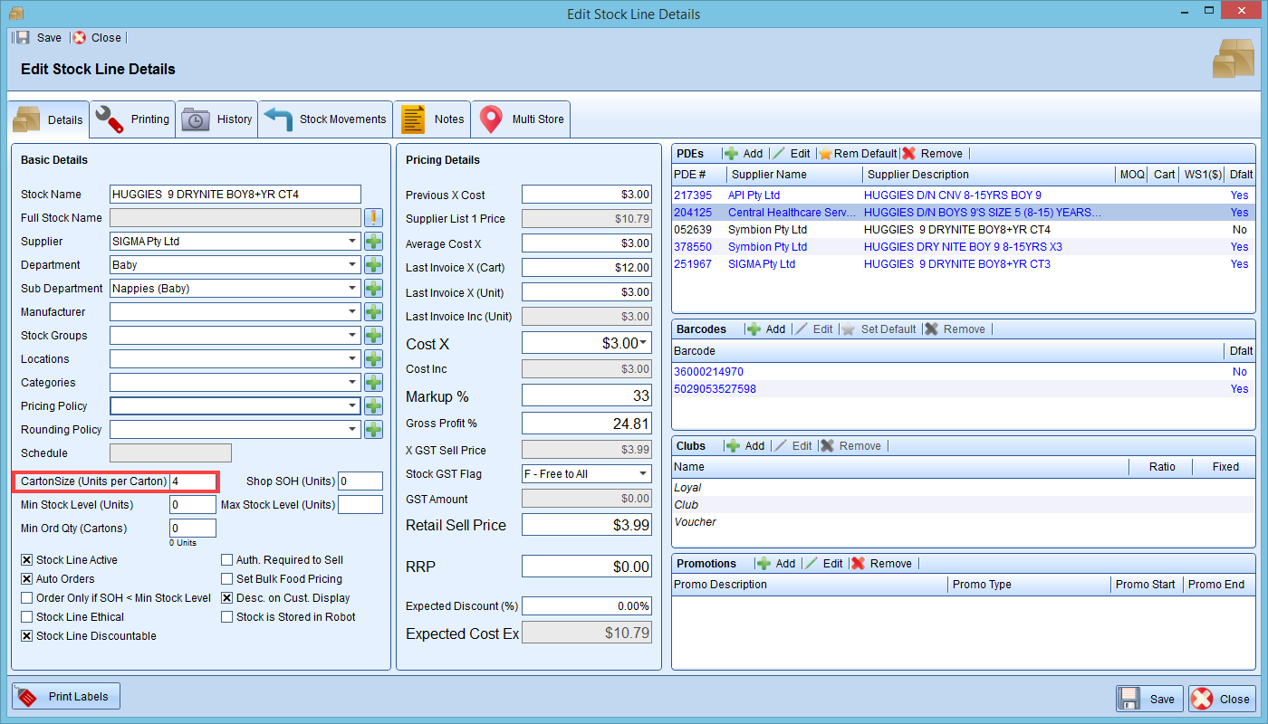Click the green plus beside Rounding Policy
The height and width of the screenshot is (724, 1268).
[x=373, y=430]
